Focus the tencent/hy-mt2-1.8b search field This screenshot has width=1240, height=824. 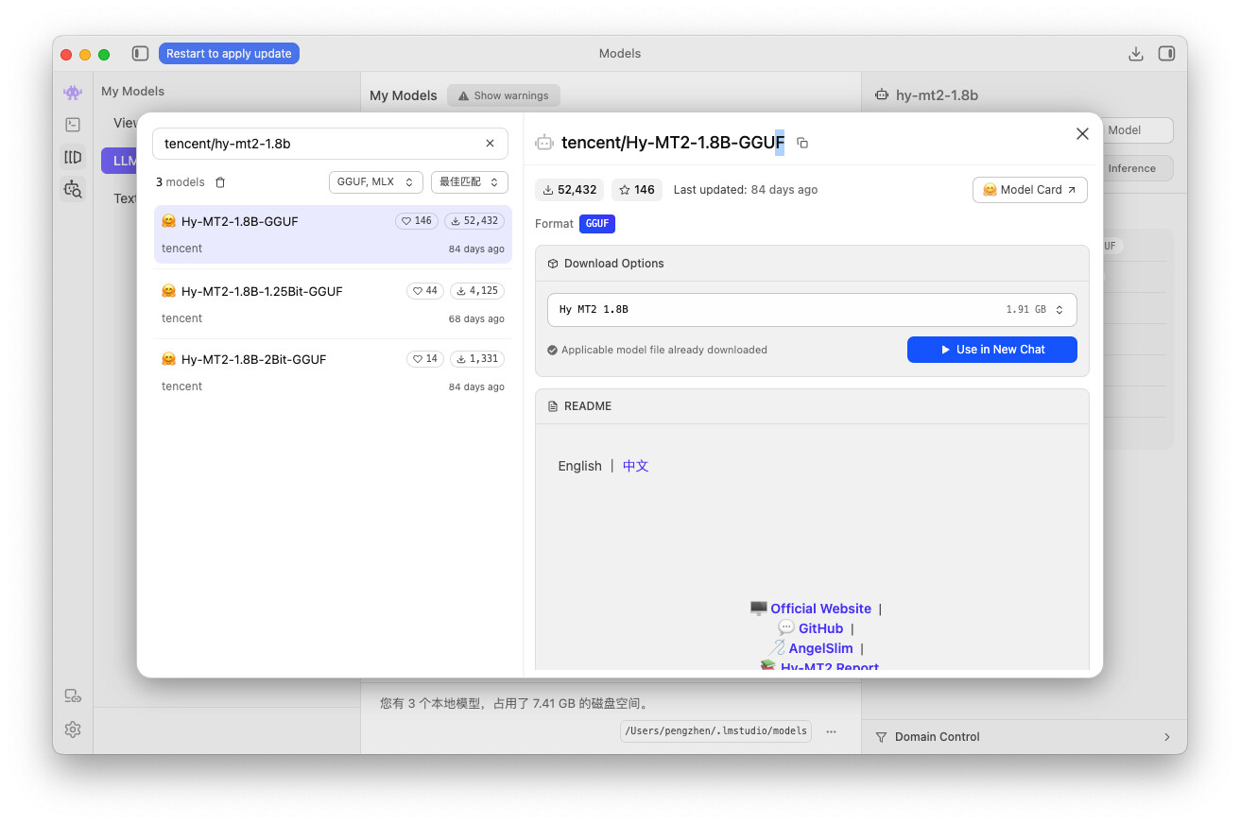tap(331, 144)
